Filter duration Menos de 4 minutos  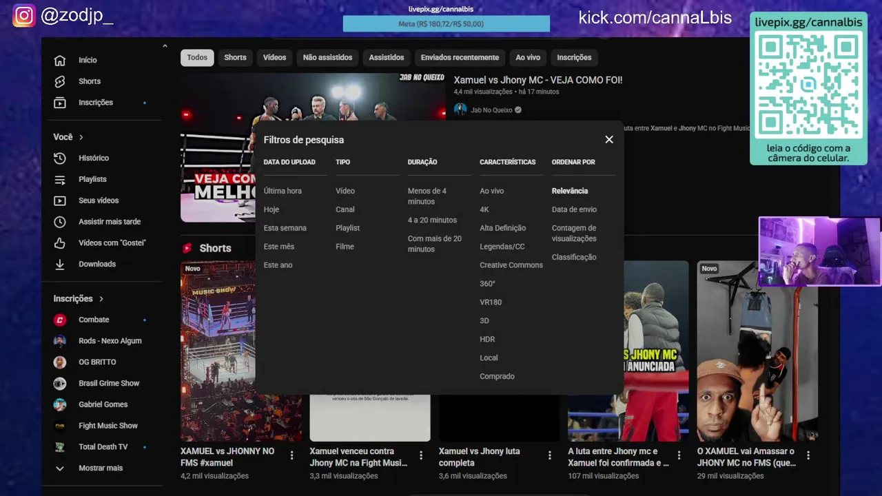point(427,196)
